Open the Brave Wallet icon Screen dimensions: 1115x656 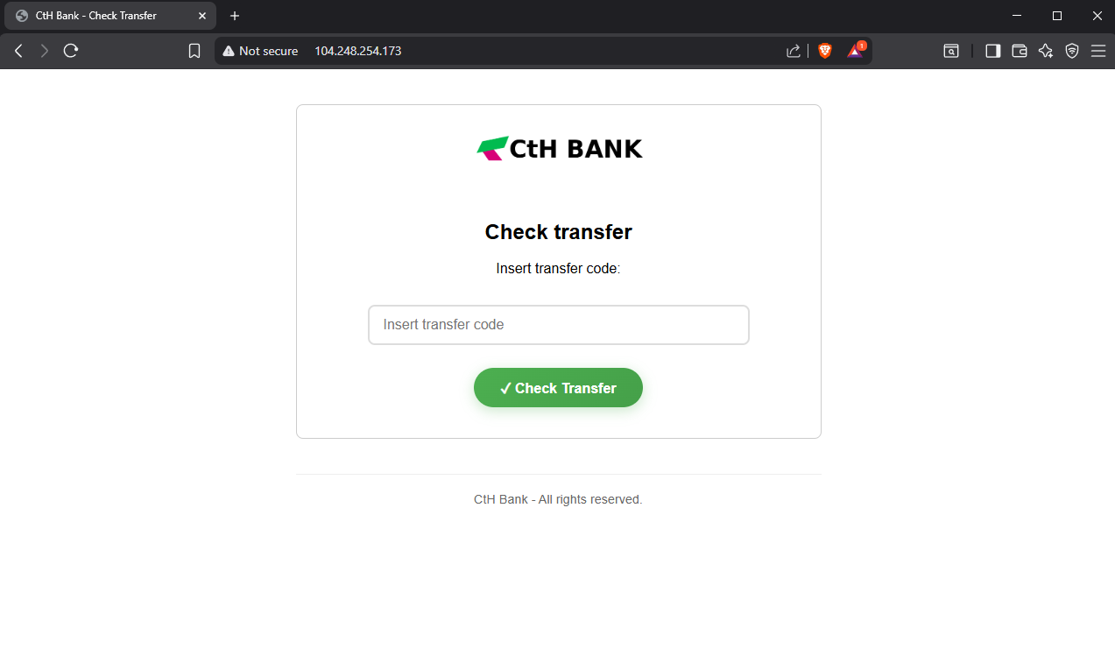click(1019, 51)
